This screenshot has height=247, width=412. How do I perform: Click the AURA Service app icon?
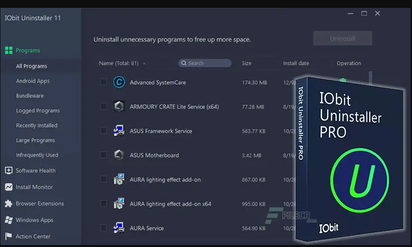(x=119, y=228)
